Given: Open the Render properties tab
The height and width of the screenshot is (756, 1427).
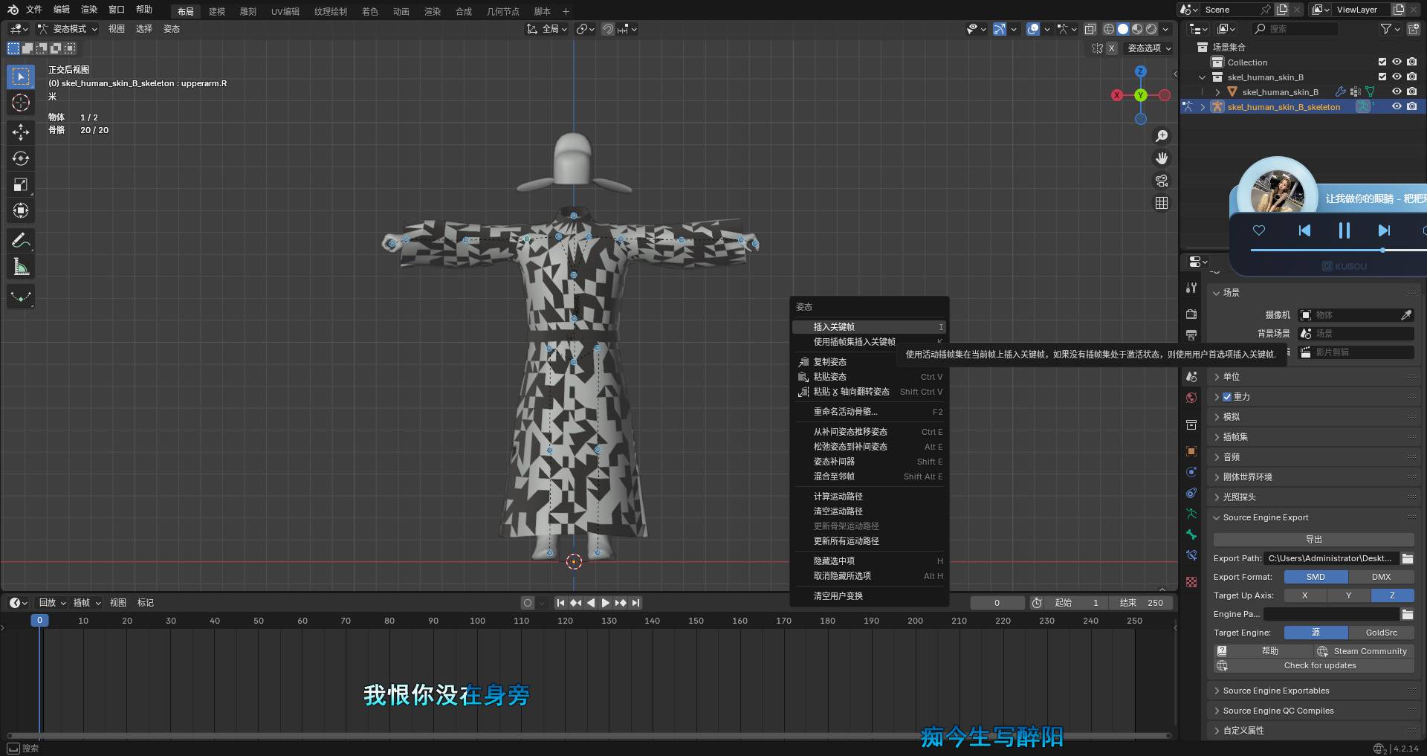Looking at the screenshot, I should click(x=1191, y=314).
